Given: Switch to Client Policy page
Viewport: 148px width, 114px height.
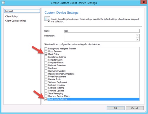Looking at the screenshot, I should coord(12,16).
